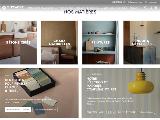Open the Chaux Naturelles menu

coord(49,8)
